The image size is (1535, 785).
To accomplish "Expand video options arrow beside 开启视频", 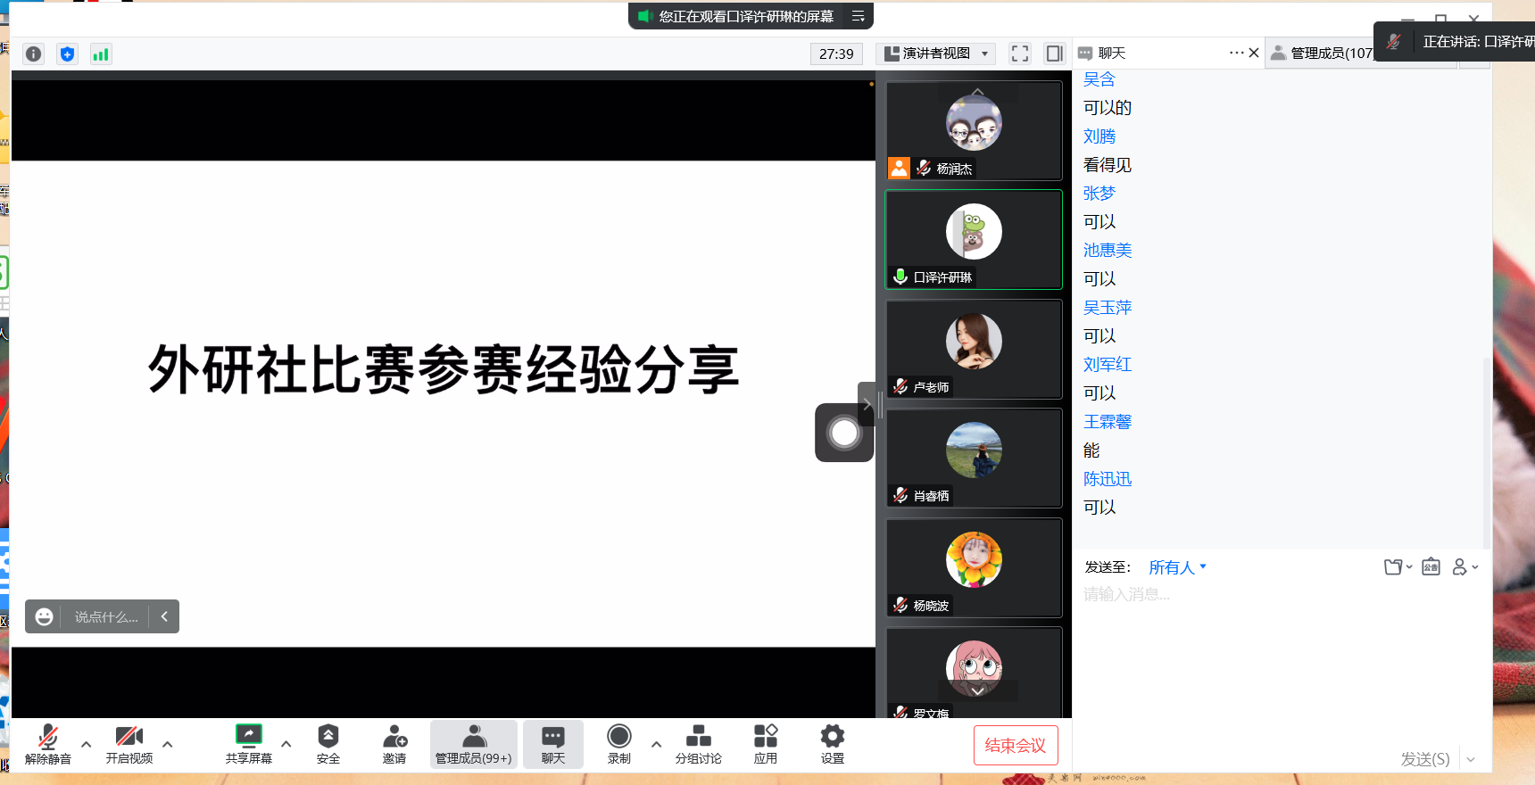I will click(168, 744).
